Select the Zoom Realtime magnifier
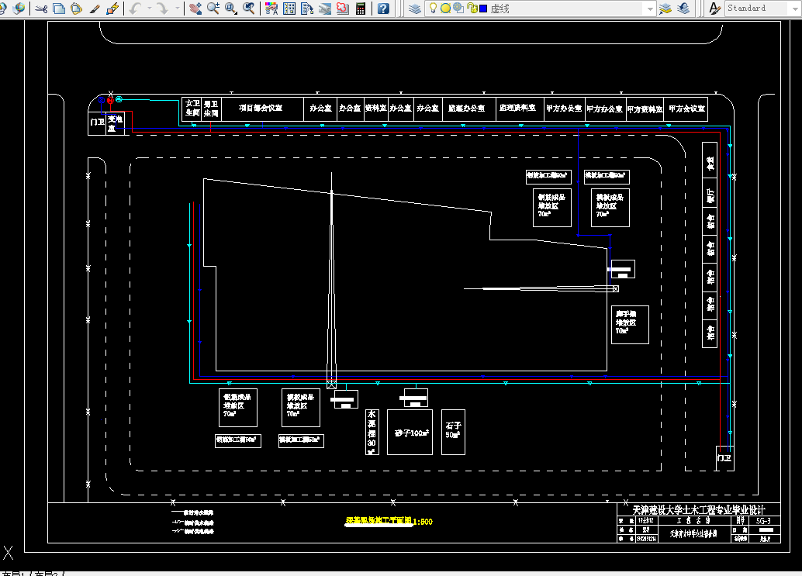The height and width of the screenshot is (576, 802). point(213,9)
